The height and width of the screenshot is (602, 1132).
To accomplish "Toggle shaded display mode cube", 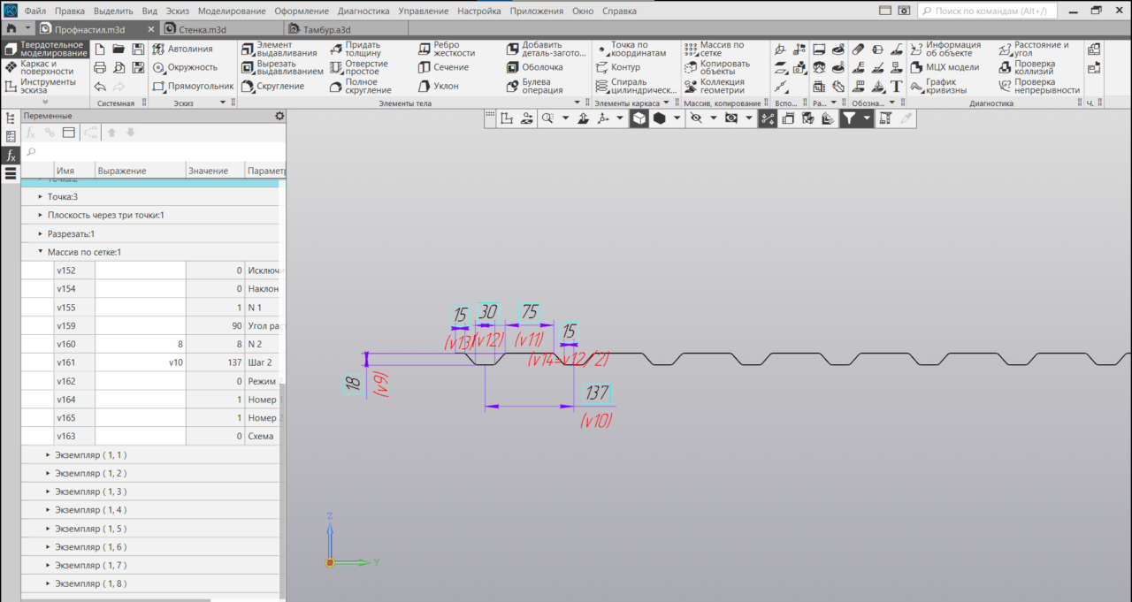I will (639, 118).
